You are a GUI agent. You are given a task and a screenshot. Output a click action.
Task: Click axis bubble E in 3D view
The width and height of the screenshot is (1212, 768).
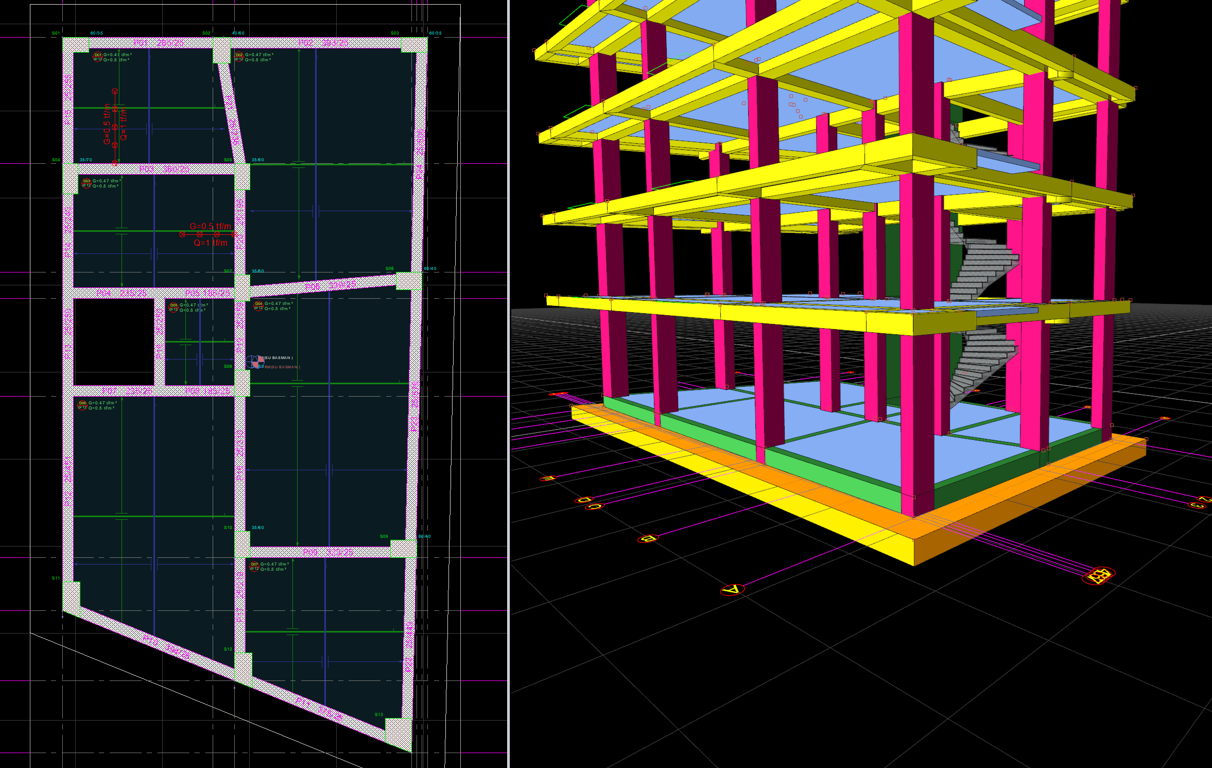[x=548, y=479]
